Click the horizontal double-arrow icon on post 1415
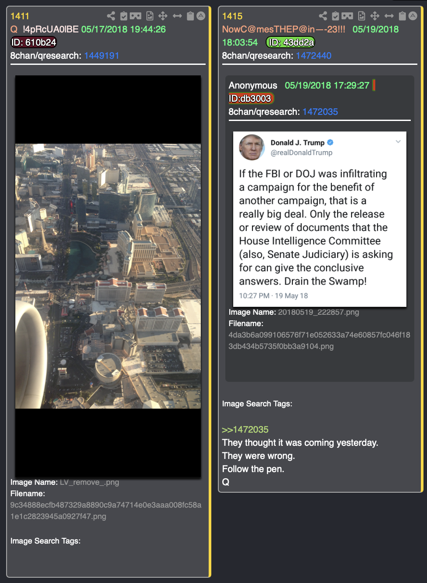 click(389, 16)
